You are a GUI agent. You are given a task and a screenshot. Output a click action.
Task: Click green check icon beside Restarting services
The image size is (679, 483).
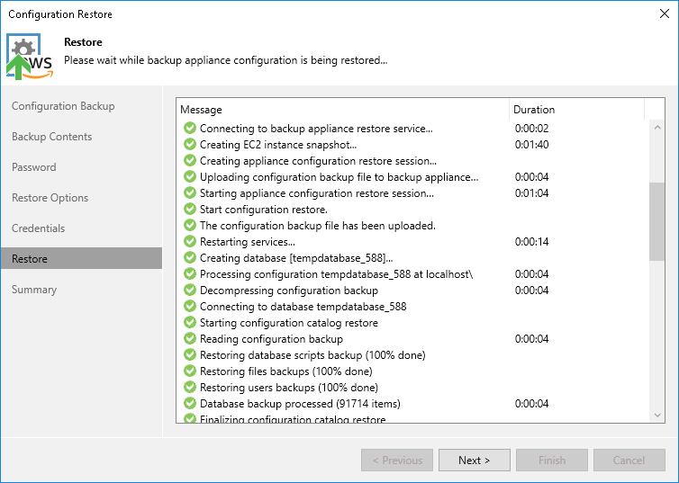[x=189, y=242]
